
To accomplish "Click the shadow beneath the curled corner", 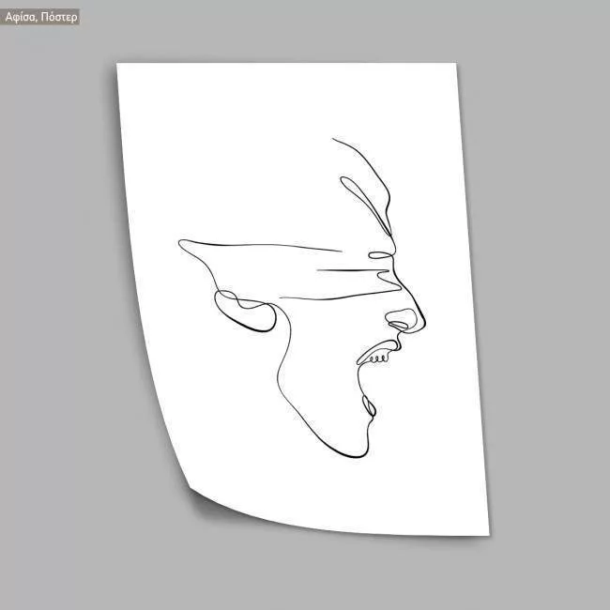I will [211, 511].
